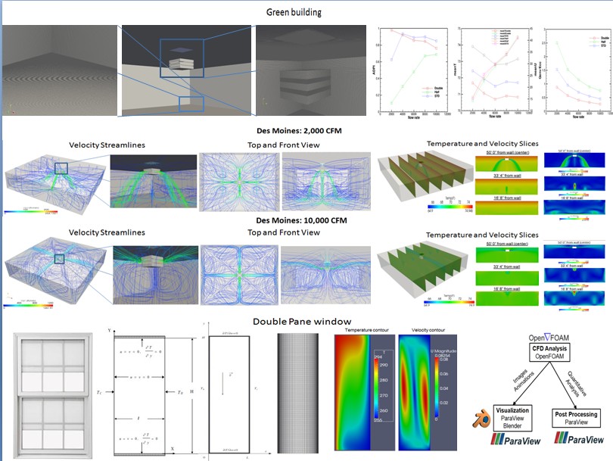Open the close-up diffuser mesh image
613x461 pixels.
pos(311,70)
